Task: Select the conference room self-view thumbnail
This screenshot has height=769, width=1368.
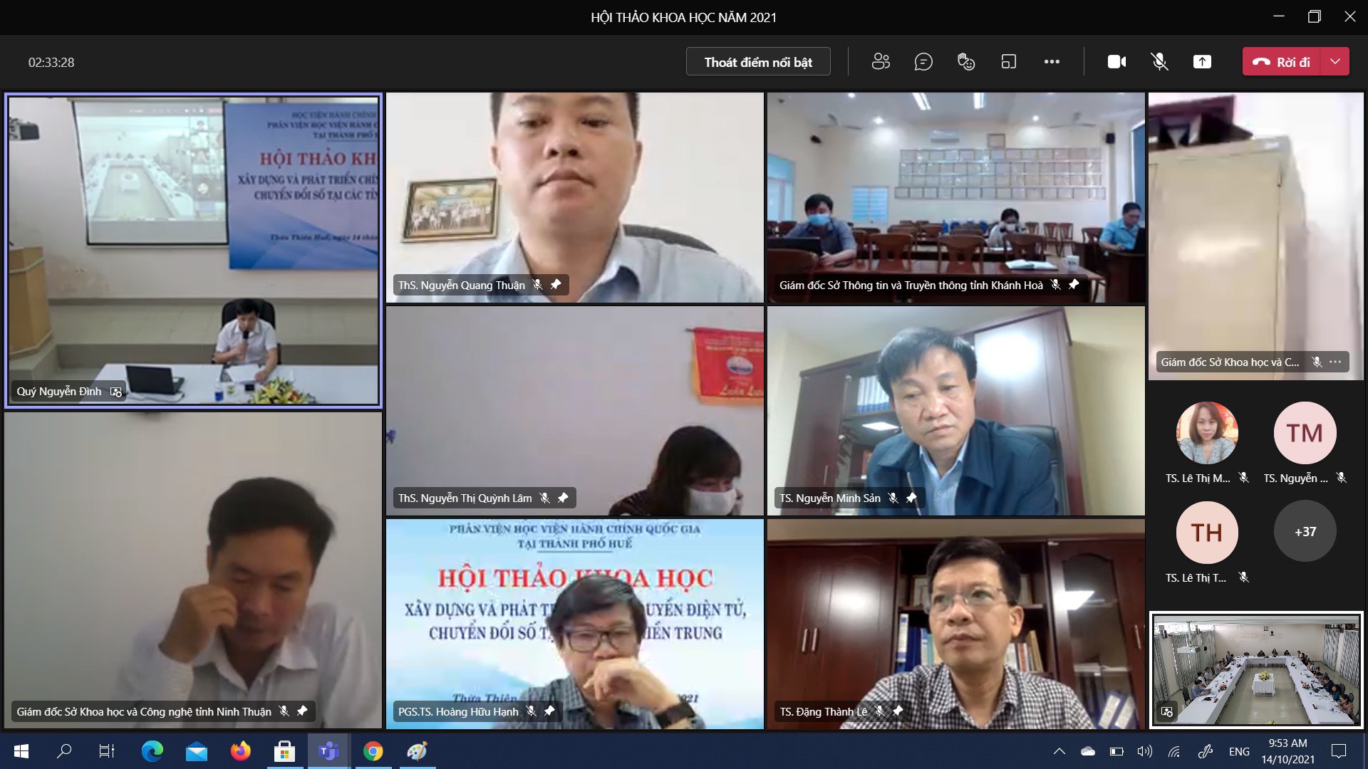Action: point(1255,669)
